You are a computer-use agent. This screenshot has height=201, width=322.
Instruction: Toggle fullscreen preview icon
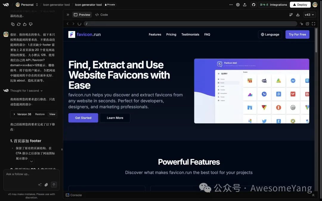pyautogui.click(x=313, y=24)
